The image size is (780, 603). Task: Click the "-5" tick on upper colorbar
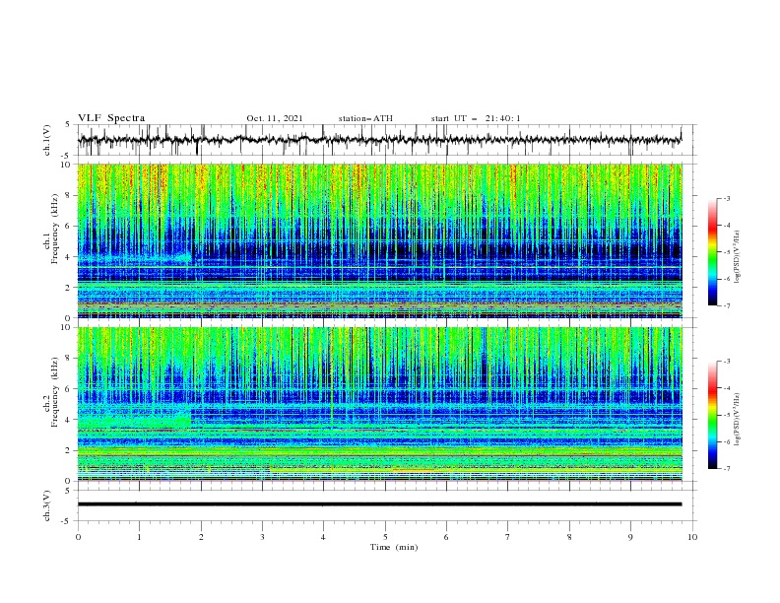(727, 252)
